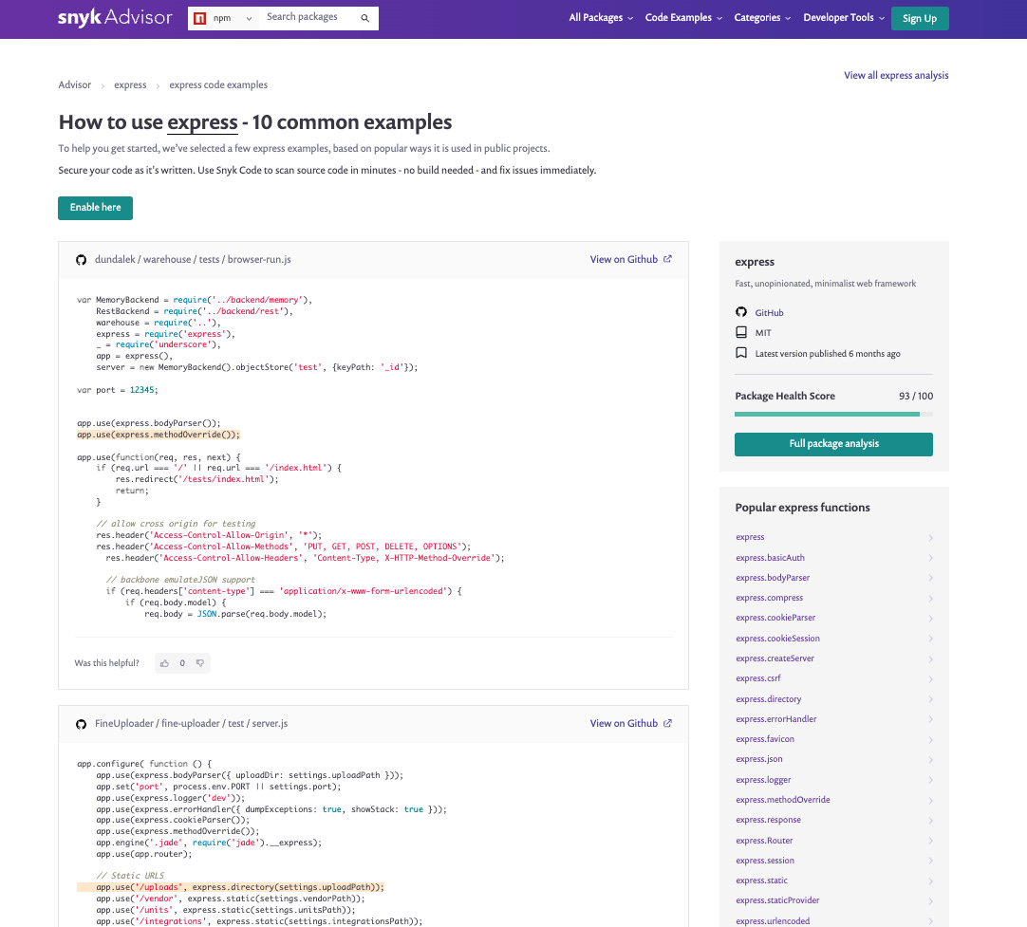Open View on Github for server.js
This screenshot has width=1027, height=927.
(630, 723)
